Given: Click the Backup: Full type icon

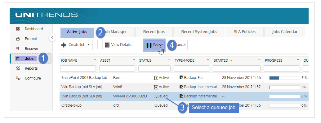Looking at the screenshot, I should coord(181,77).
